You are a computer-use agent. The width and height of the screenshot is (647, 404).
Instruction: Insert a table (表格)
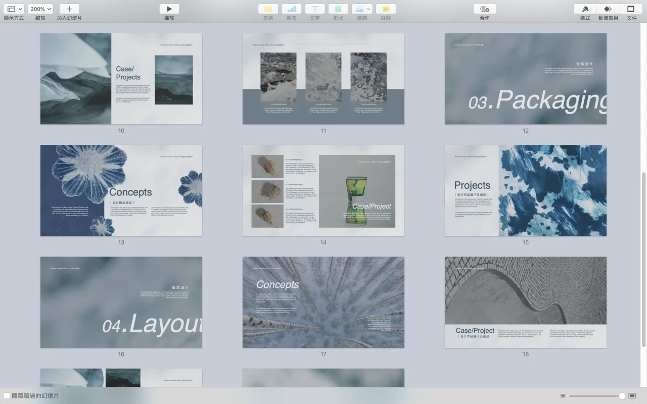point(268,9)
